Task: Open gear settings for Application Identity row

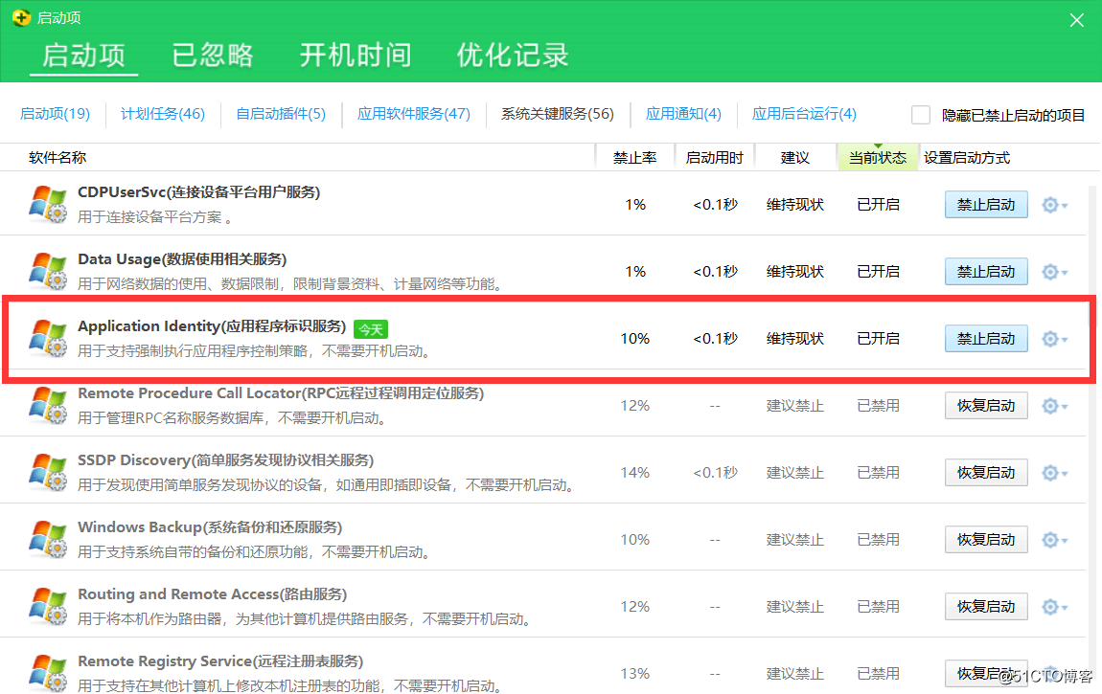Action: click(x=1054, y=339)
